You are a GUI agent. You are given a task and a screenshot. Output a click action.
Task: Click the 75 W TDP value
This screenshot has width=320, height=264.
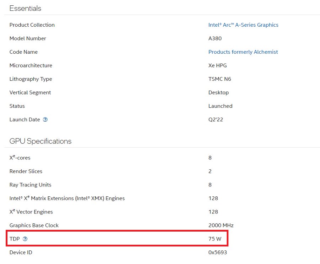coord(215,239)
